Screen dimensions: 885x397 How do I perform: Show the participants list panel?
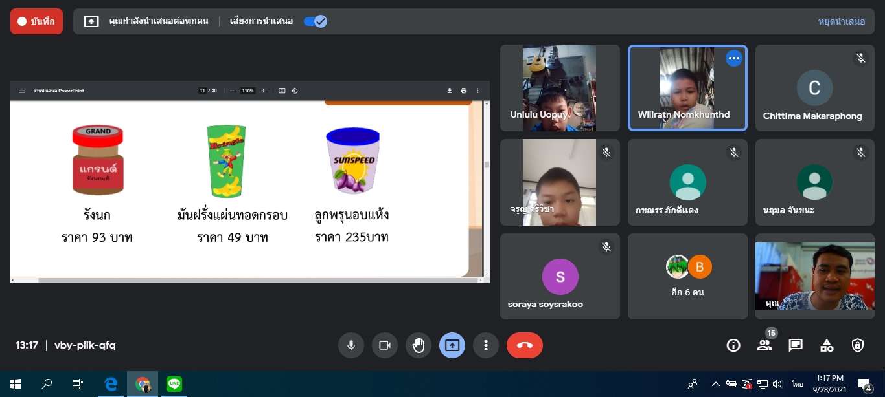click(764, 345)
